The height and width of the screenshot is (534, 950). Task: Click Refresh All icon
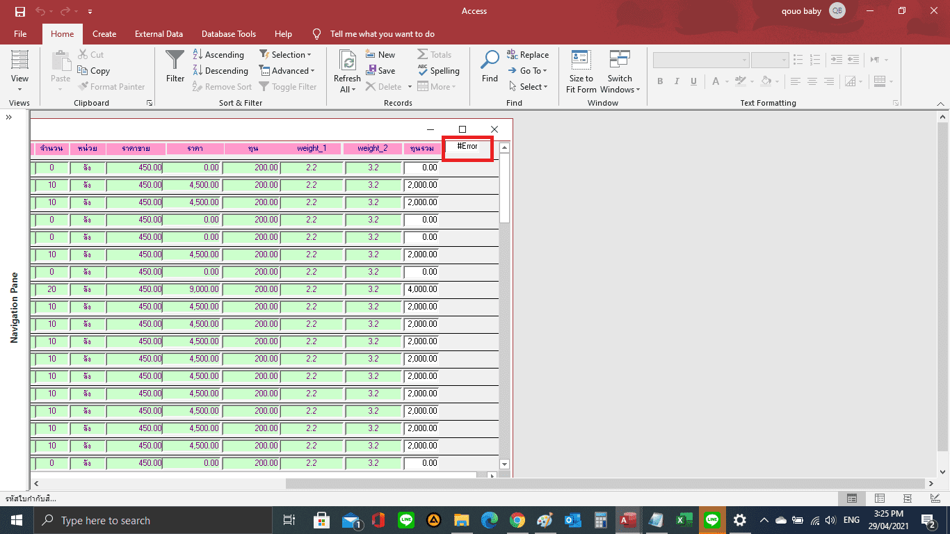pos(347,61)
